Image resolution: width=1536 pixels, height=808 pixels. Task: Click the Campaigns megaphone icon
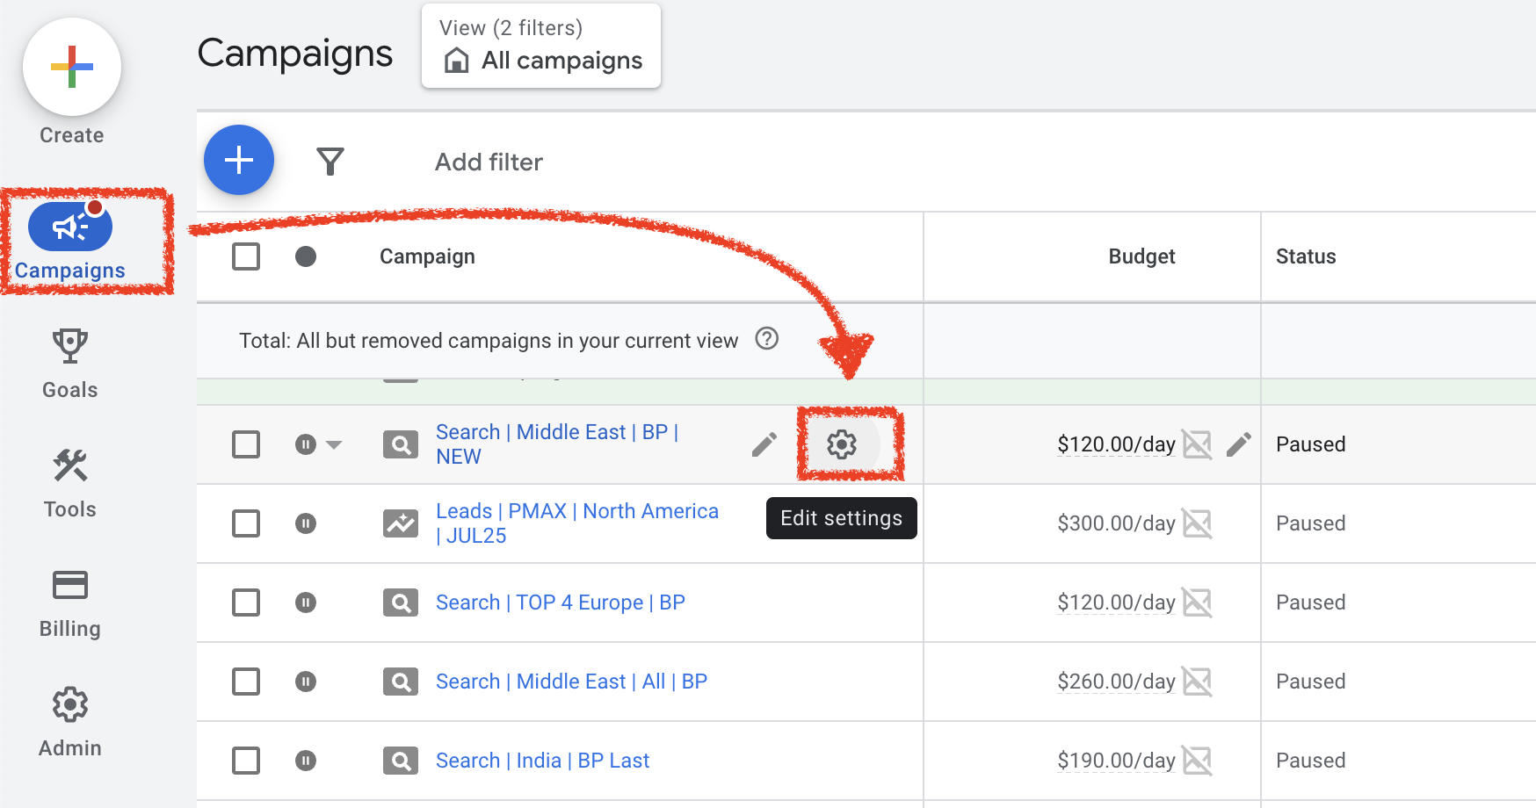[70, 226]
